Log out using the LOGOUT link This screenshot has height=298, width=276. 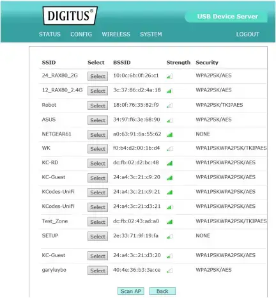point(247,34)
